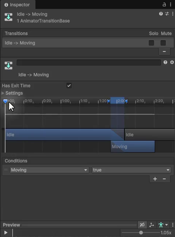
Task: Click the transition end marker near 2:00
Action: pyautogui.click(x=126, y=101)
